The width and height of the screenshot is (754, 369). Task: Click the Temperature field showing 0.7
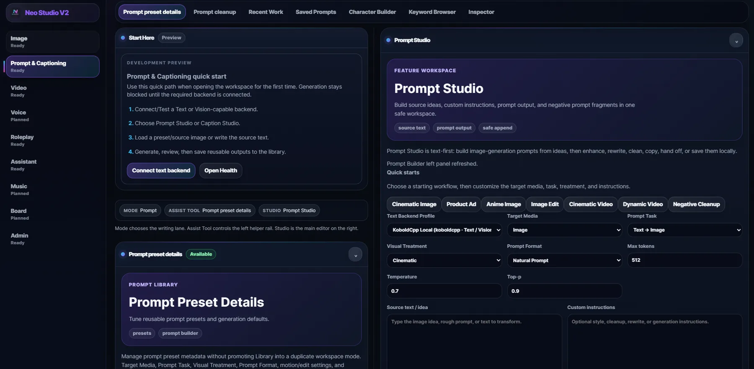click(444, 291)
